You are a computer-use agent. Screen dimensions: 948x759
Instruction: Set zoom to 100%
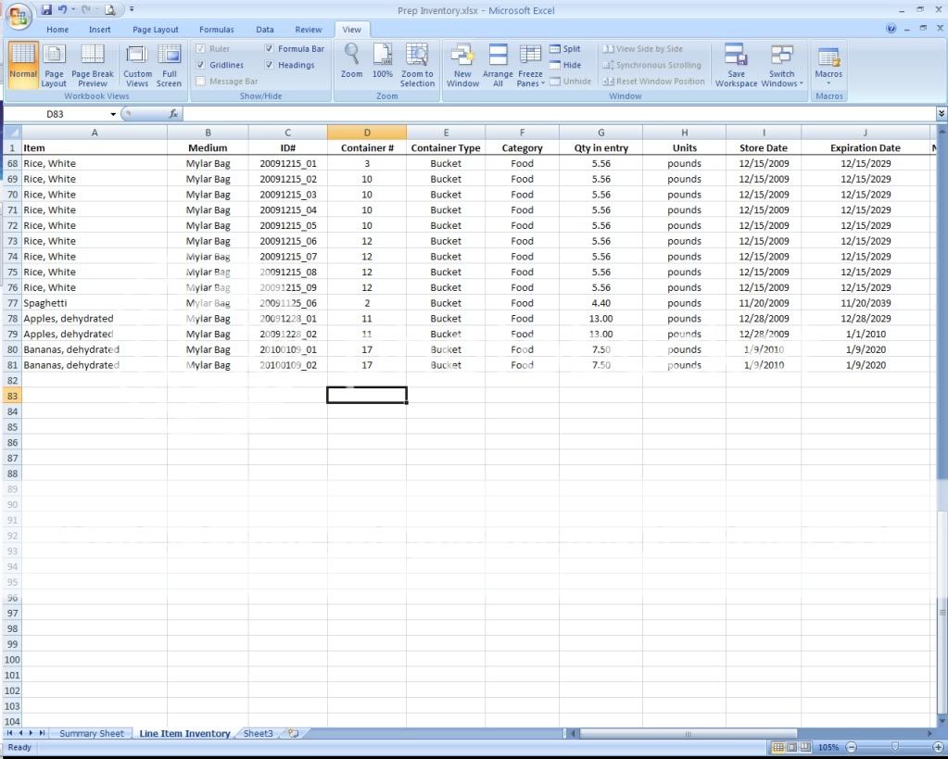(x=382, y=60)
